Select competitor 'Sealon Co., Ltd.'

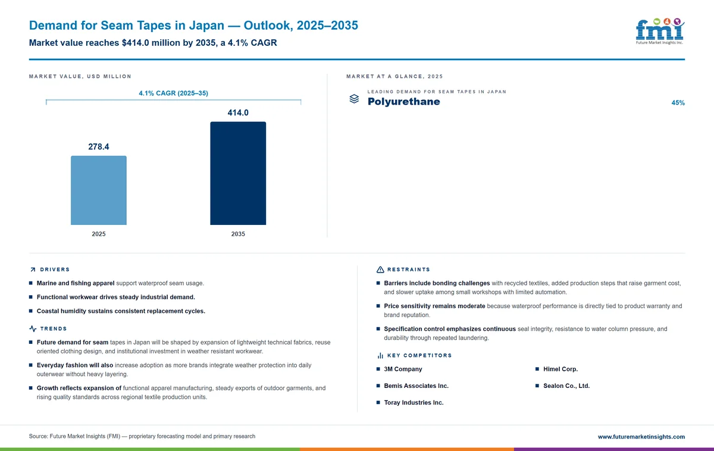pyautogui.click(x=566, y=386)
